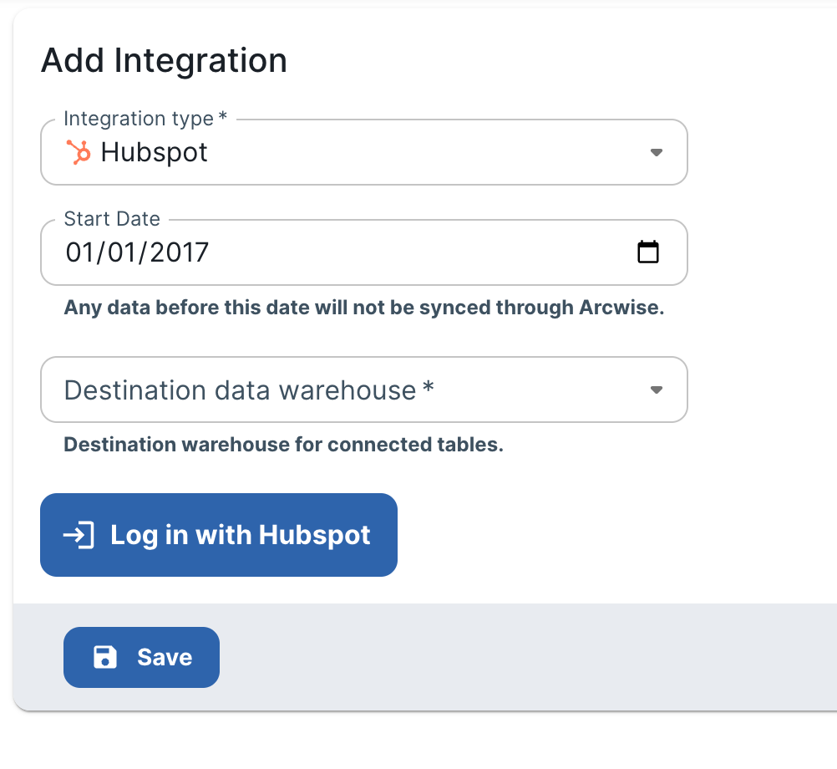Viewport: 837px width, 769px height.
Task: Select the day segment of the start date
Action: [x=119, y=252]
